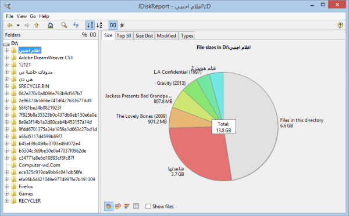Screen dimensions: 349x216
Task: Switch to the Size tab
Action: (x=108, y=35)
